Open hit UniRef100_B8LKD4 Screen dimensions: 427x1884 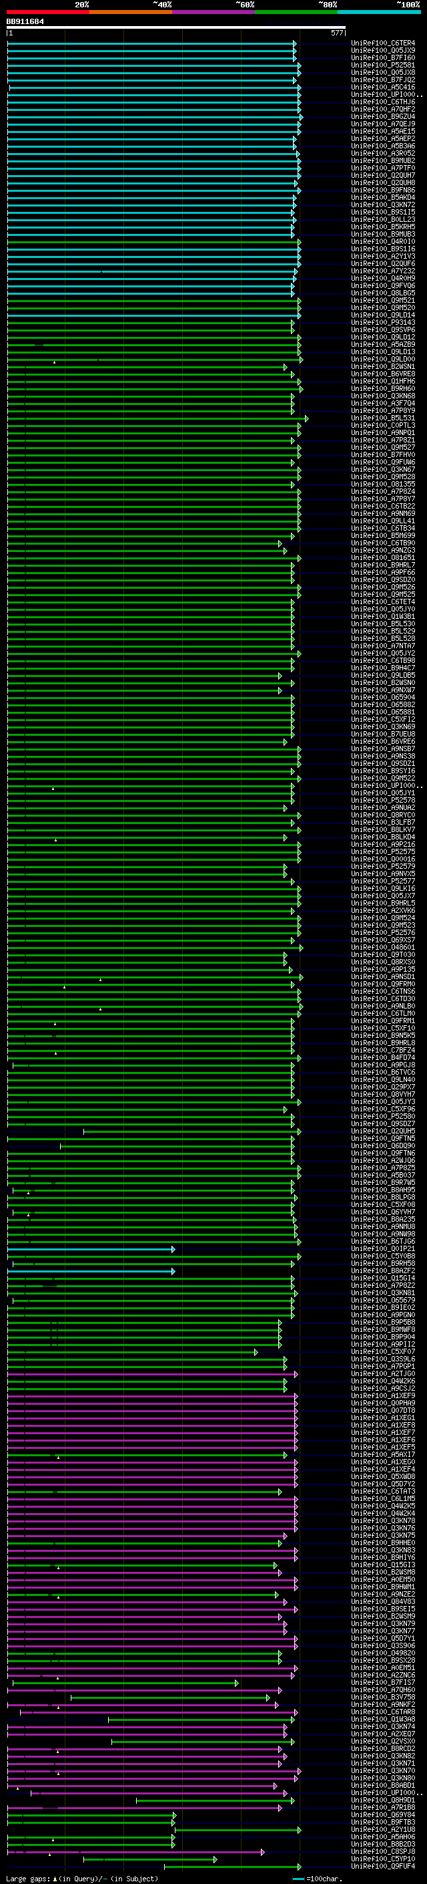point(382,837)
